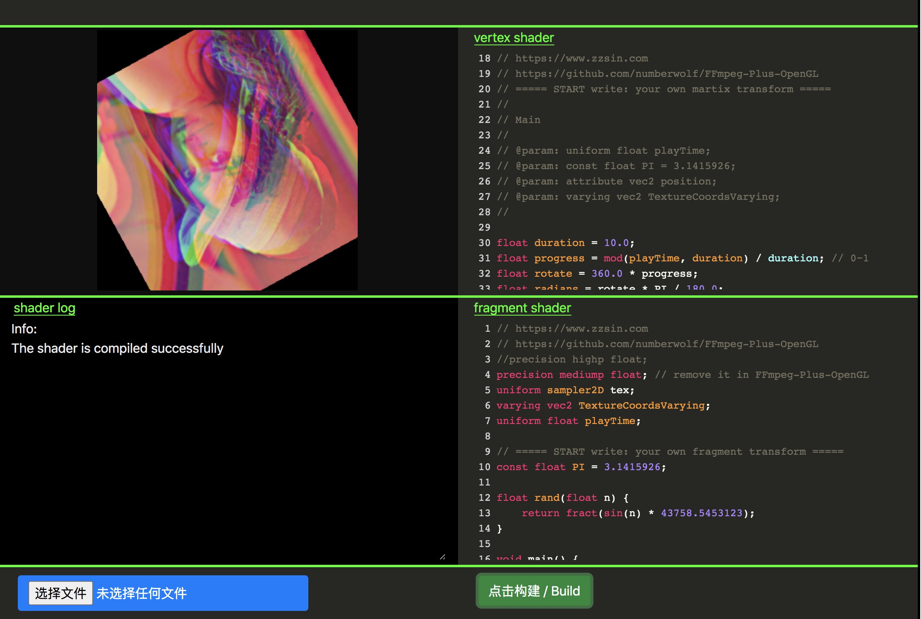
Task: Grab the shader log textarea resize handle
Action: [x=443, y=557]
